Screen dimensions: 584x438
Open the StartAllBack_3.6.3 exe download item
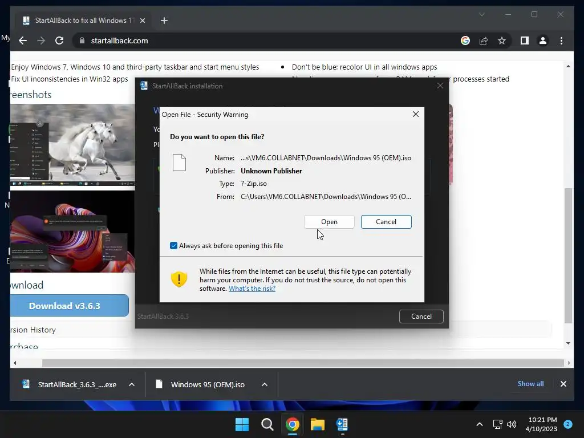70,384
